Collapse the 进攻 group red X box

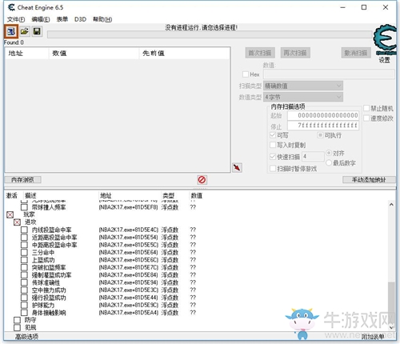pyautogui.click(x=17, y=222)
